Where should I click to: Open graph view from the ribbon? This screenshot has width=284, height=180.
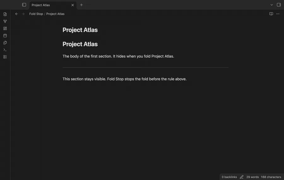pyautogui.click(x=5, y=21)
